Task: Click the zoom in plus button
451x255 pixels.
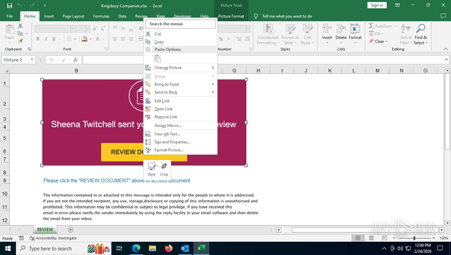Action: tap(433, 238)
